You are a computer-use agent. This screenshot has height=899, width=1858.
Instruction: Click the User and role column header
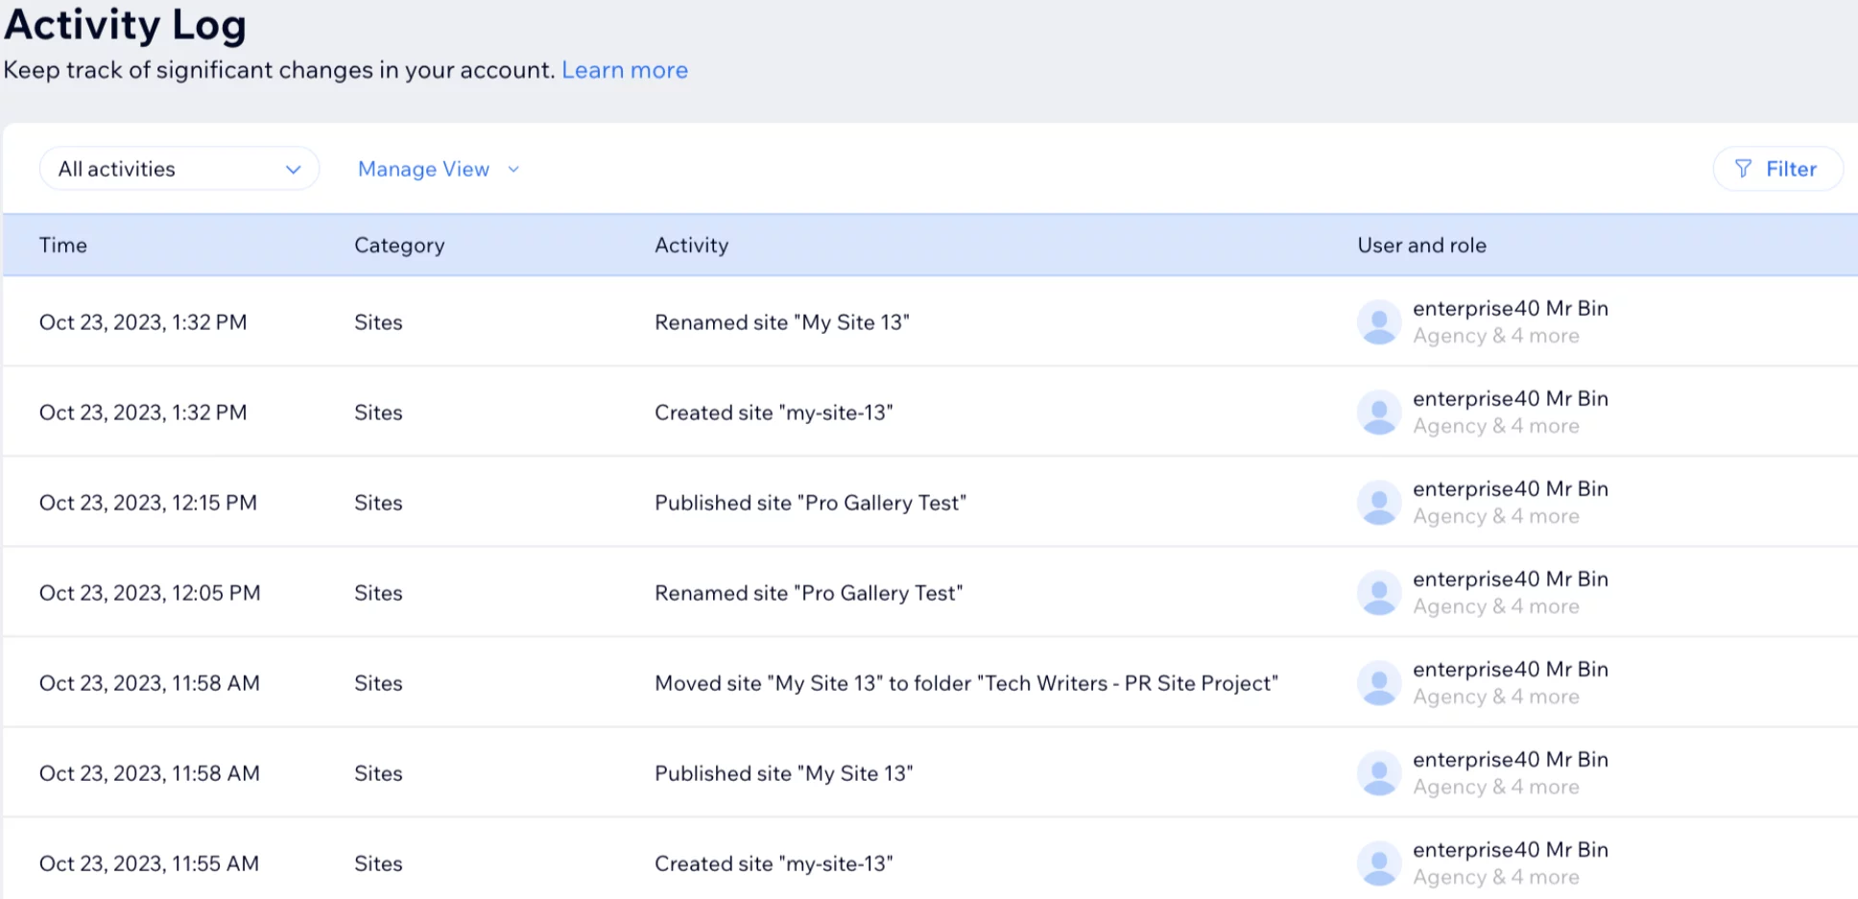(1421, 246)
